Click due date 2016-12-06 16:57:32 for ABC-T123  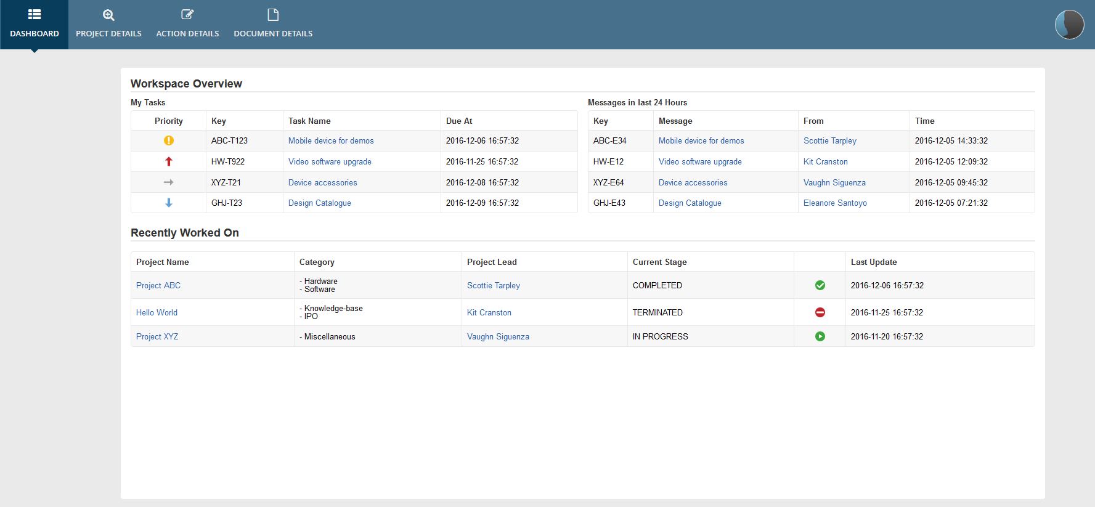tap(482, 140)
